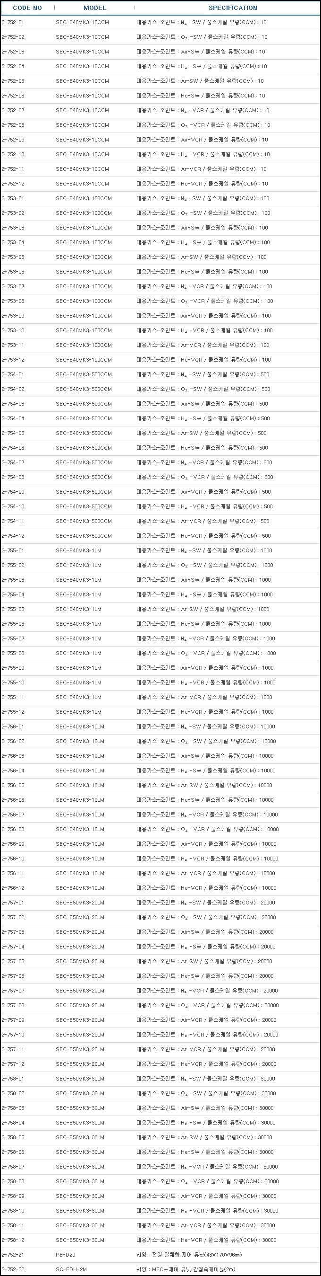The width and height of the screenshot is (321, 1276).
Task: Click code 2-755-01 SEC-E40MK3-1LM row
Action: [x=160, y=550]
